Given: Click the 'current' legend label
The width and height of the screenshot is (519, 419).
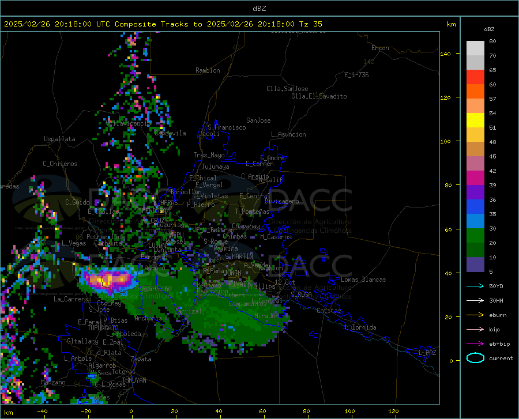Looking at the screenshot, I should pyautogui.click(x=501, y=358).
